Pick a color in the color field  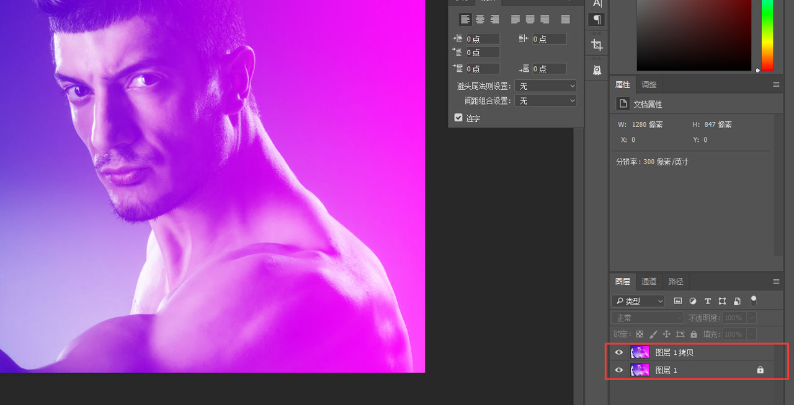tap(694, 35)
